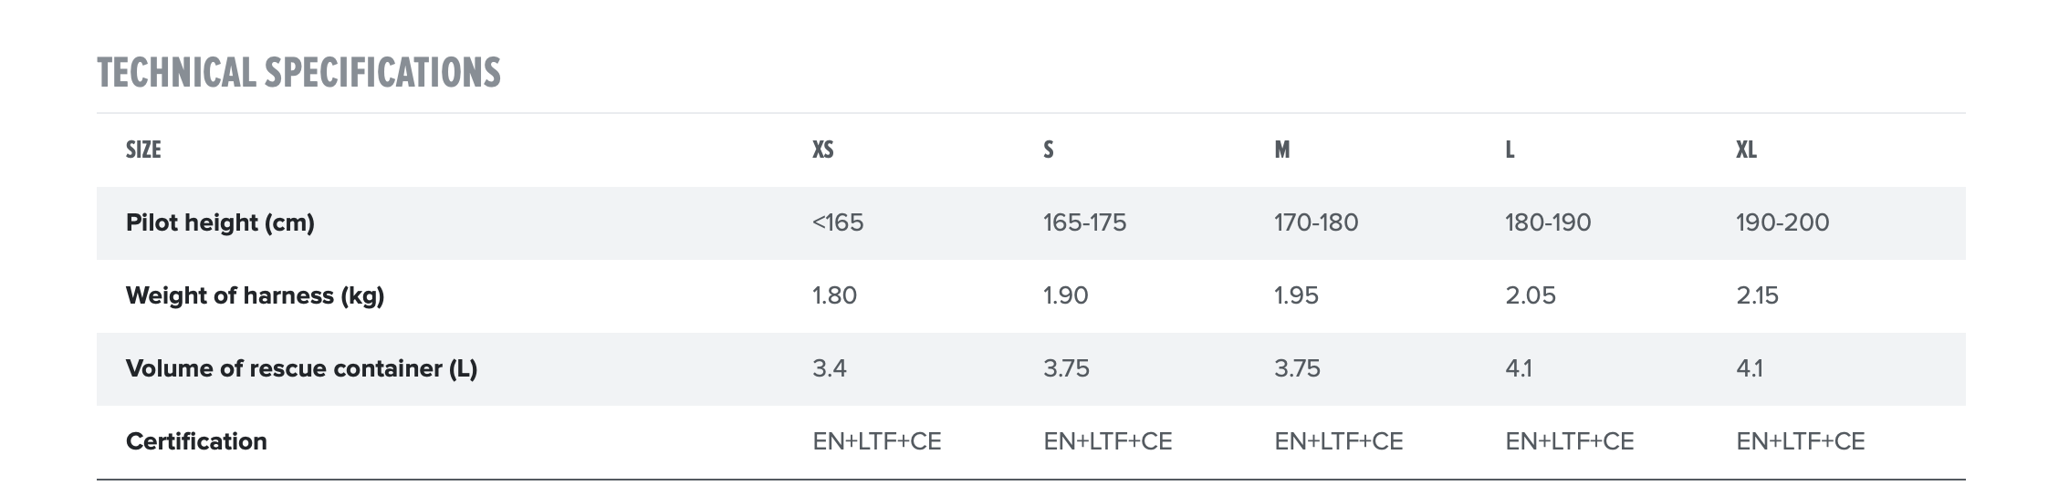This screenshot has width=2059, height=496.
Task: Click the Weight of harness (kg) label
Action: (x=255, y=295)
